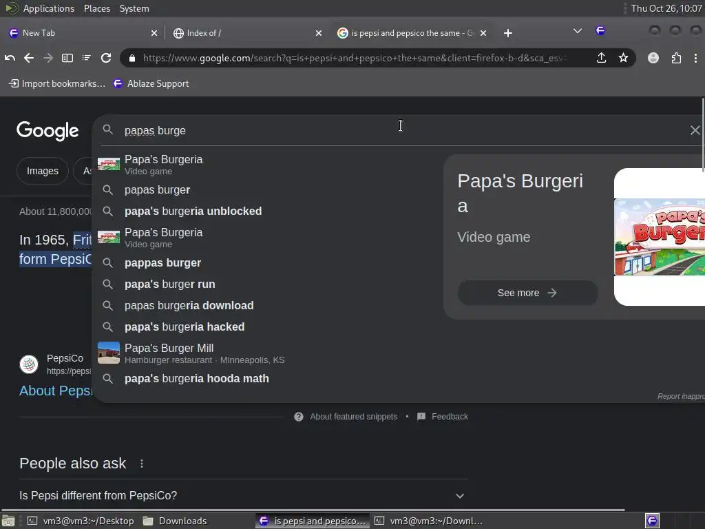This screenshot has width=705, height=529.
Task: Click See more on Papa's Burgeria card
Action: click(x=527, y=293)
